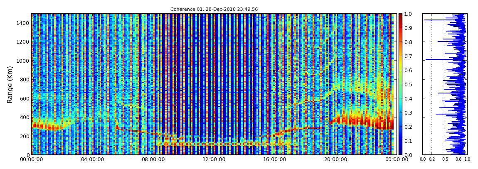The width and height of the screenshot is (478, 169).
Task: Click the 1000 range tick label
Action: point(23,61)
